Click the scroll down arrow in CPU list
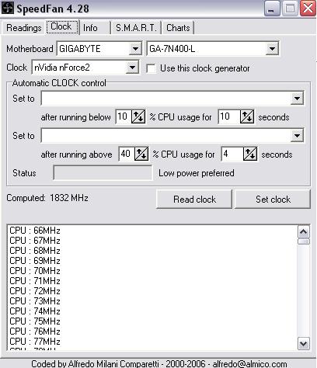The image size is (317, 368). 303,344
